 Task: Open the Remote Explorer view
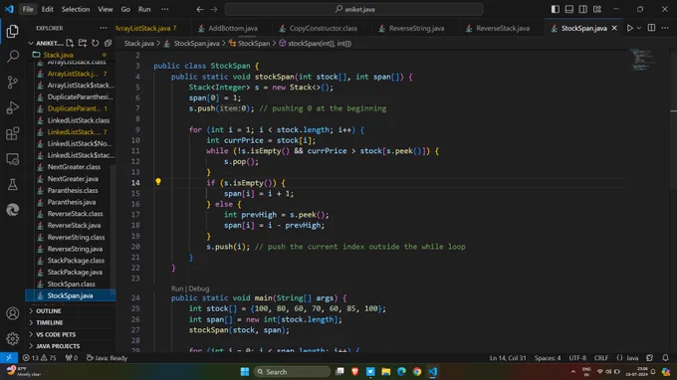13,159
